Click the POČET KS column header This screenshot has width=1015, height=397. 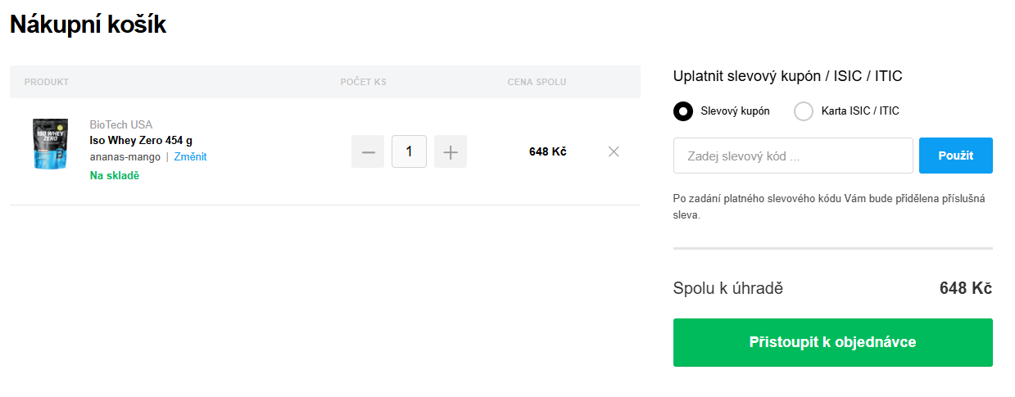[364, 82]
